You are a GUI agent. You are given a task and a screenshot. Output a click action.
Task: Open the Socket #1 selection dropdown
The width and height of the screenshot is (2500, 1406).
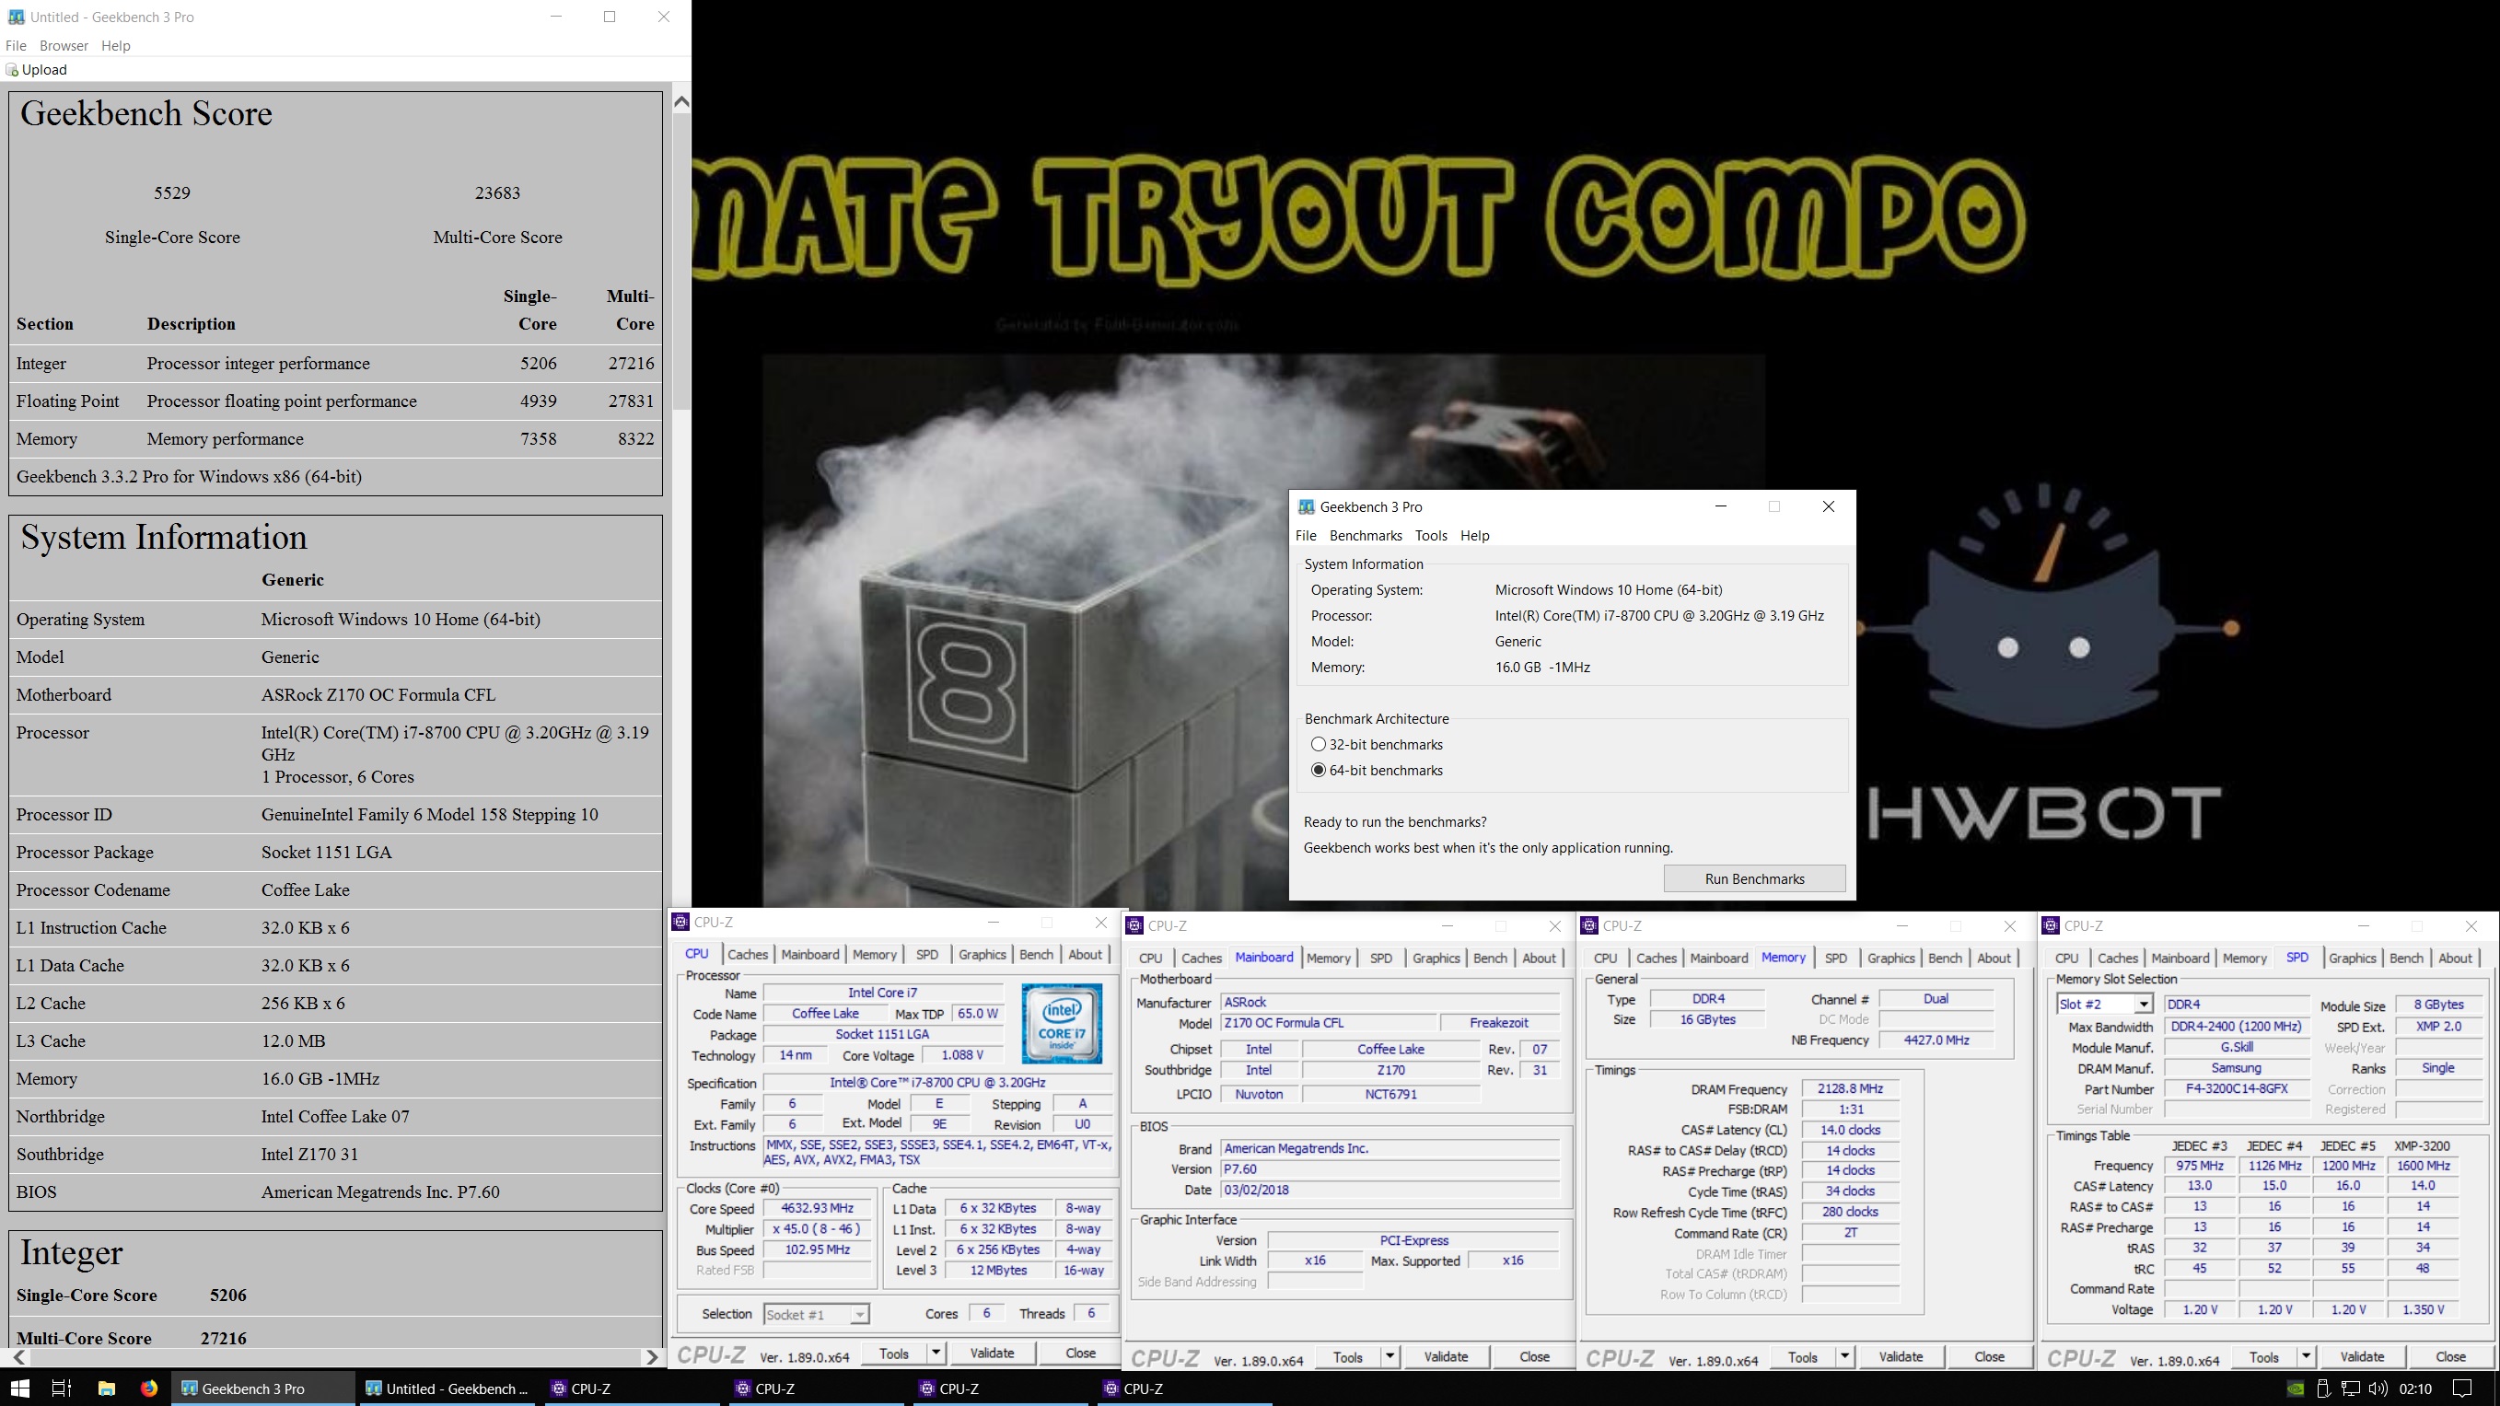click(859, 1315)
